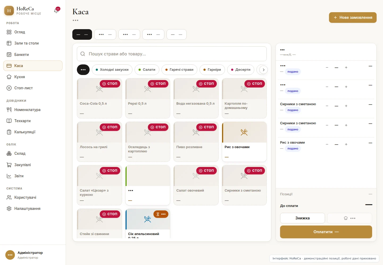383x265 pixels.
Task: Click the HoReCa logo badge
Action: click(9, 11)
